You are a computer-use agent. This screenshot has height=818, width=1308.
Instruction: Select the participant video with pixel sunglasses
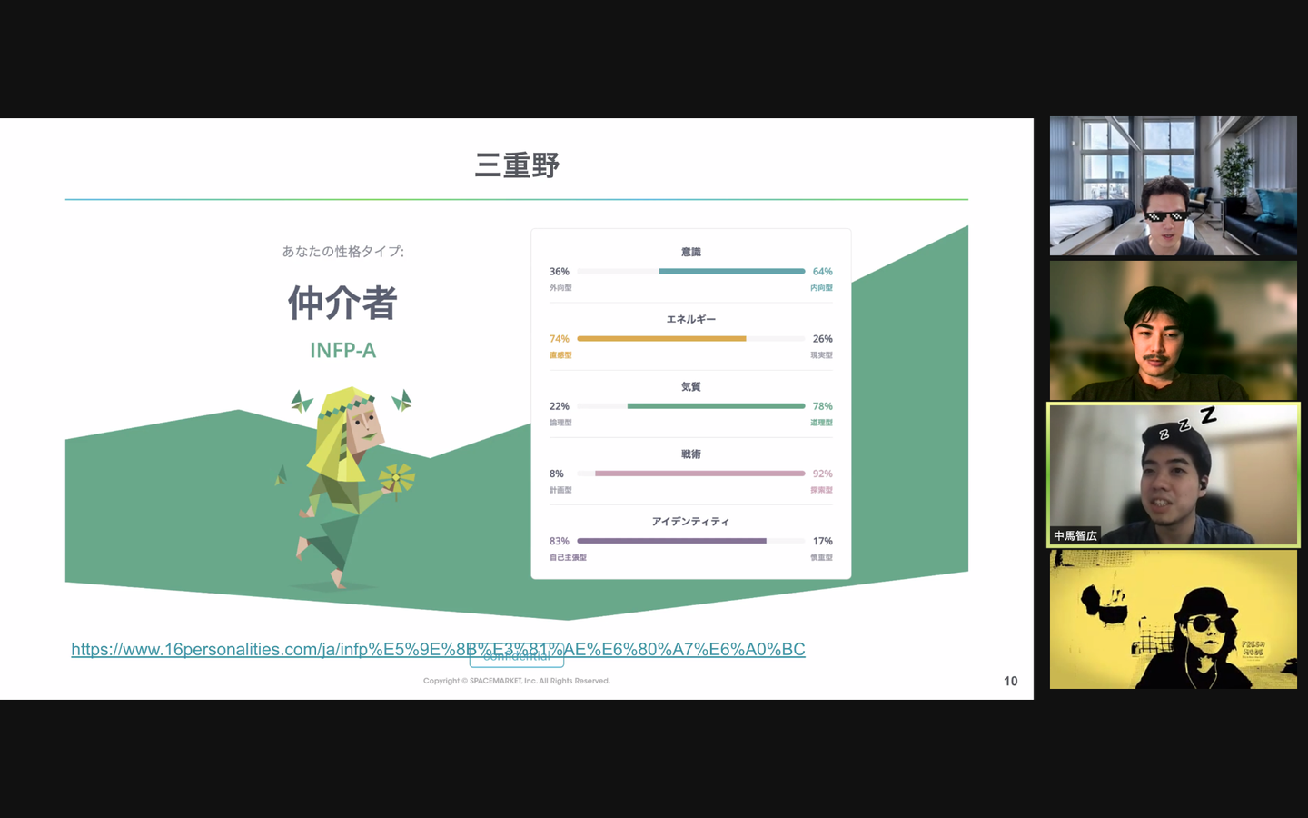coord(1174,185)
